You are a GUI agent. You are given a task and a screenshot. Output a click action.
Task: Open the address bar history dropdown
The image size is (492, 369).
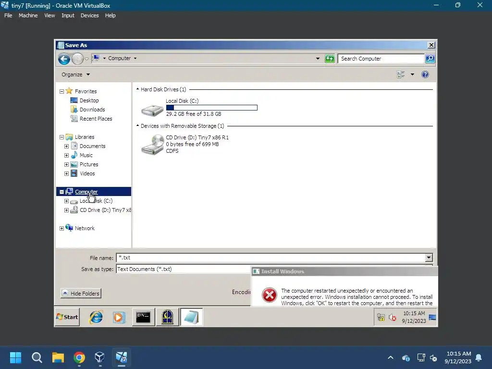click(x=318, y=58)
